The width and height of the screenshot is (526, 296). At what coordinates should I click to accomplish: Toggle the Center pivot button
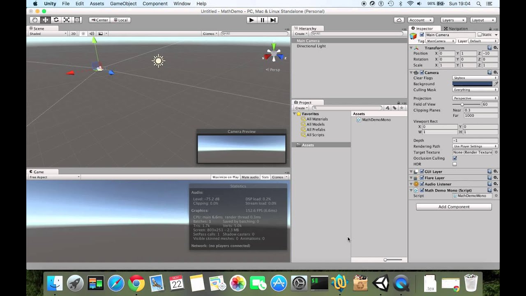tap(99, 20)
